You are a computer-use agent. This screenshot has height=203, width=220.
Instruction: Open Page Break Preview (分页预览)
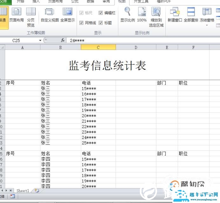(31, 17)
